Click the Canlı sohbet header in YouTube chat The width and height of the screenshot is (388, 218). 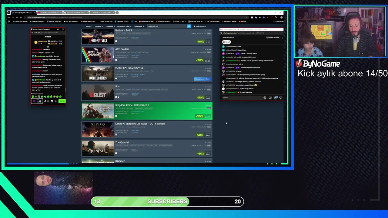click(228, 38)
